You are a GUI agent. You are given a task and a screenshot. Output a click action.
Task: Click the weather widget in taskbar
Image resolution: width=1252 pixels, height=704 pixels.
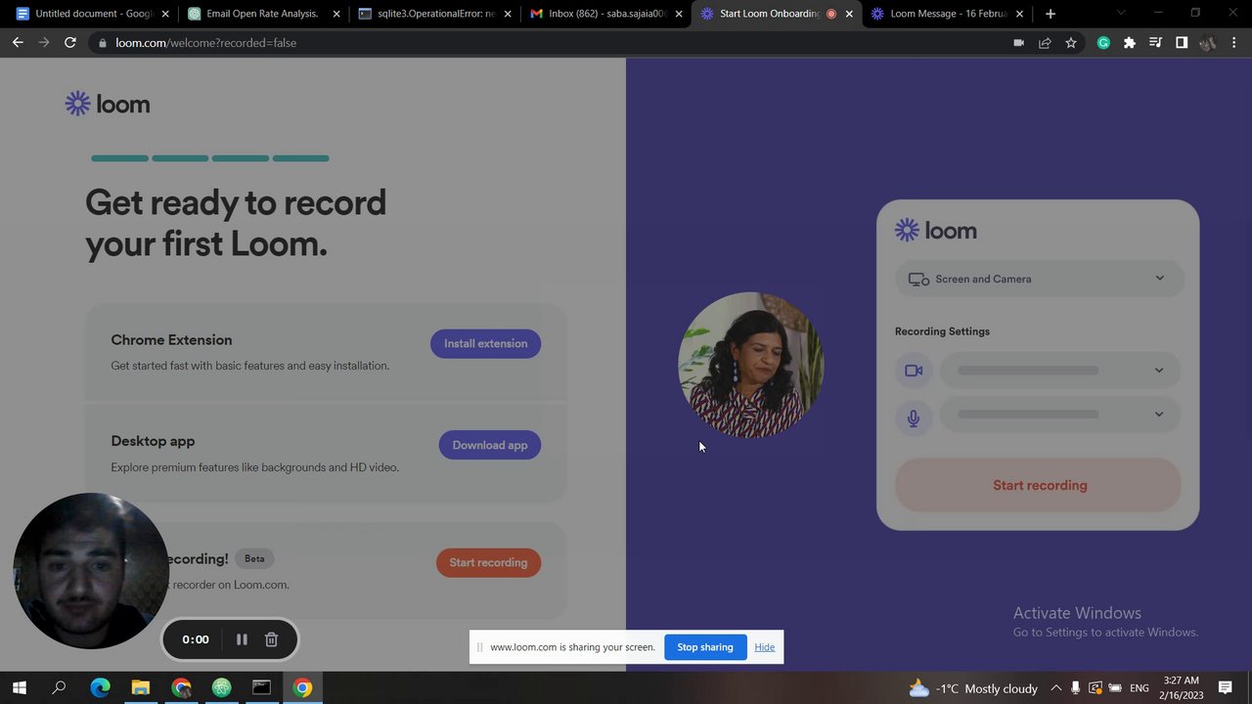(x=973, y=688)
